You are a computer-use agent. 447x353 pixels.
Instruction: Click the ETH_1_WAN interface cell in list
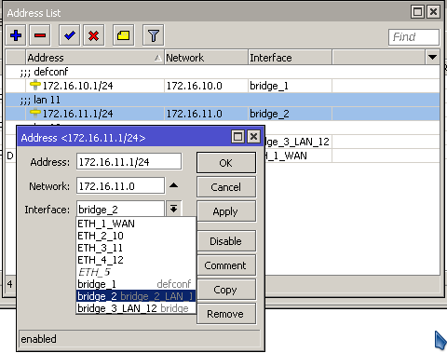pos(298,156)
